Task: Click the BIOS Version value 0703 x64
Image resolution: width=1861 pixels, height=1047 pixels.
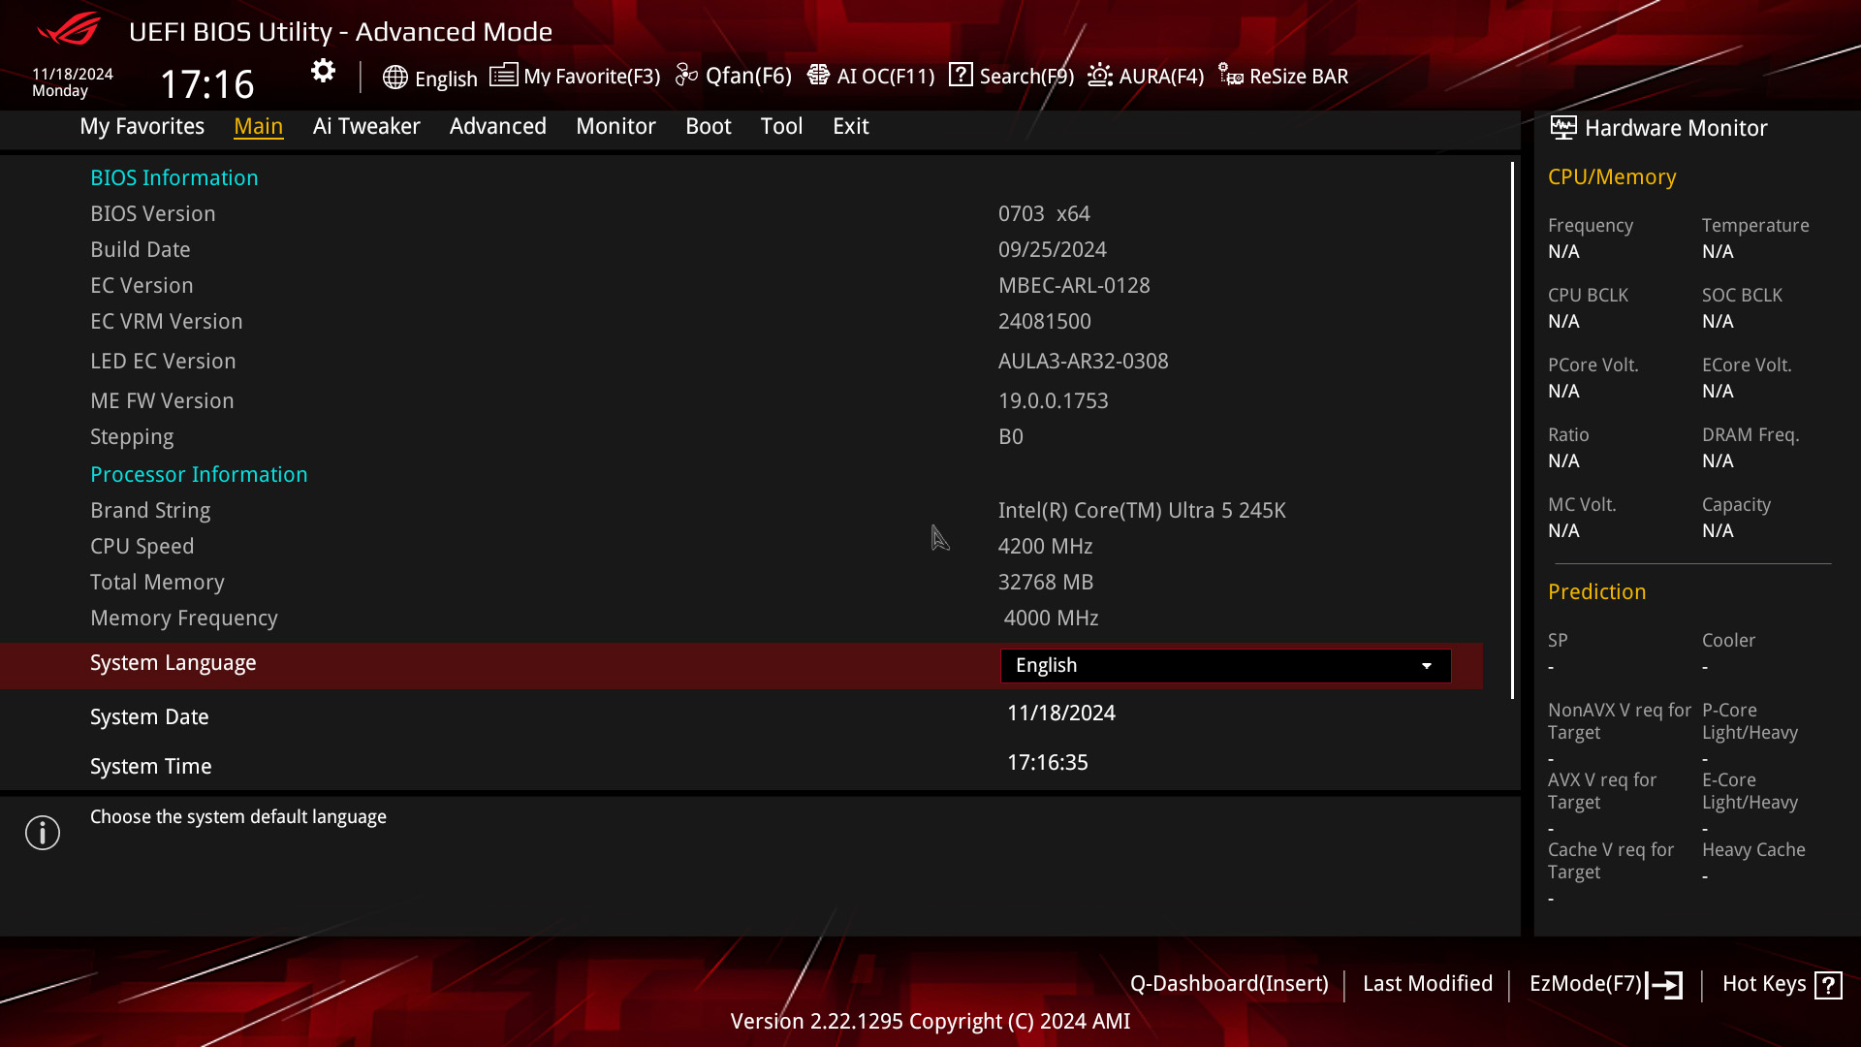Action: pos(1044,214)
